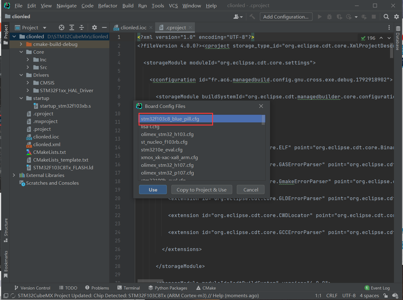Viewport: 403px width, 300px height.
Task: Click editor vertical scrollbar
Action: [392, 51]
